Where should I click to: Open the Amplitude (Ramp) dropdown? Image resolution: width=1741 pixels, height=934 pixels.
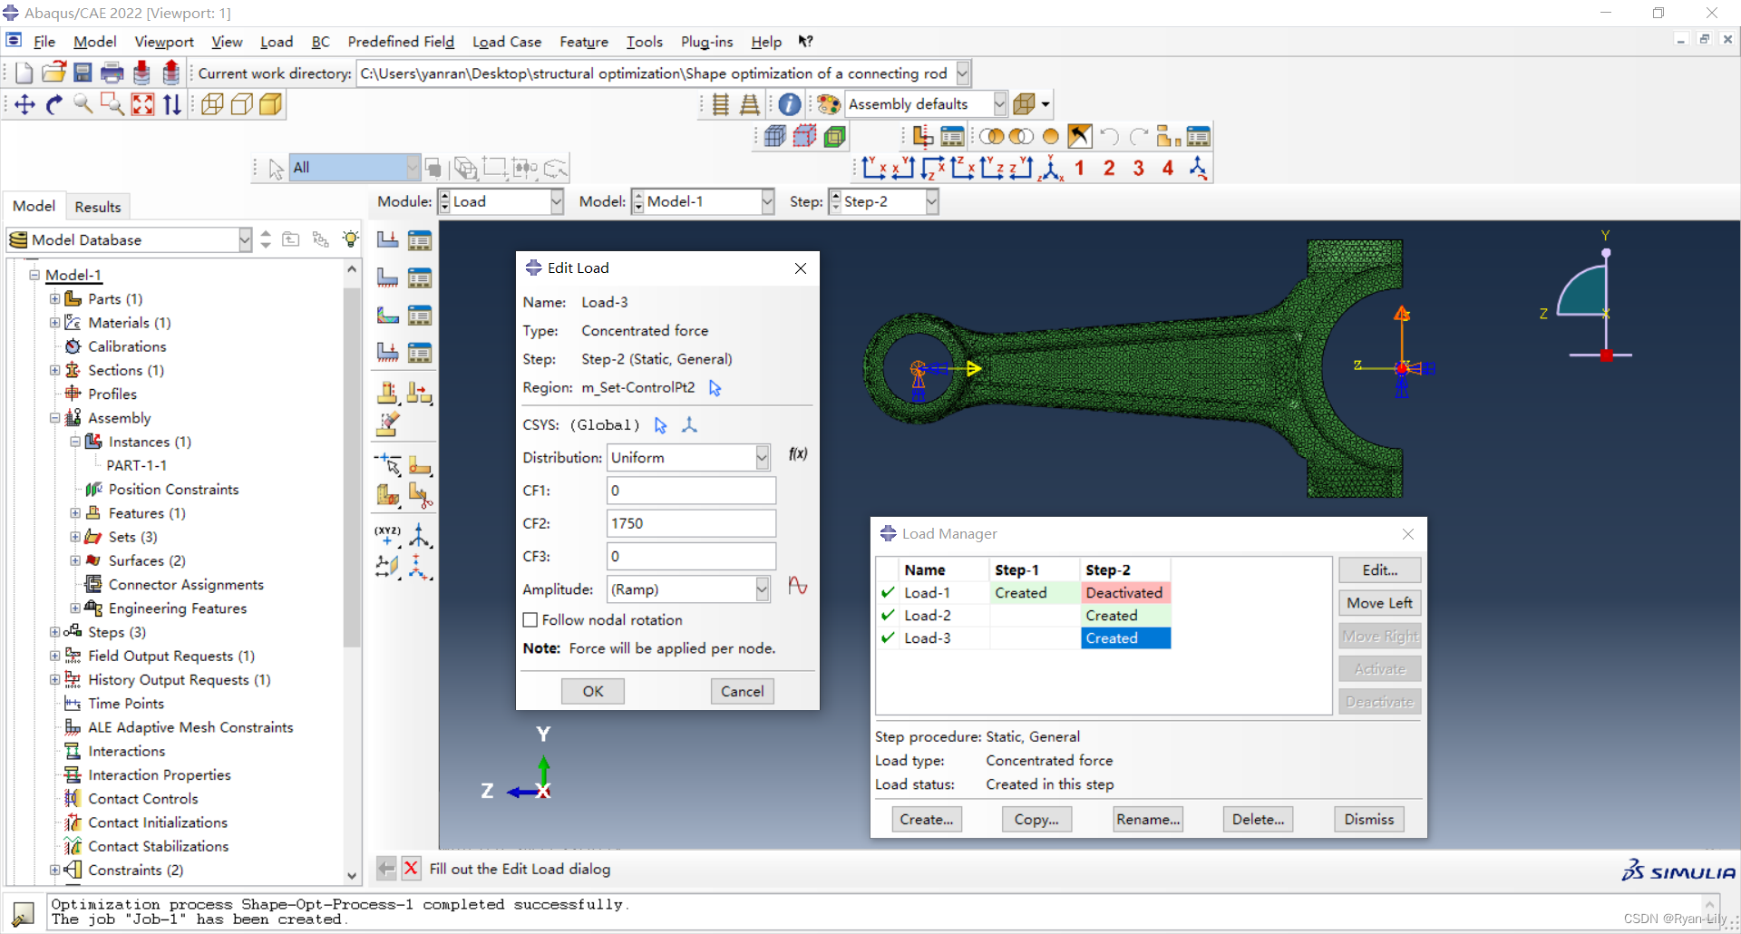[689, 589]
